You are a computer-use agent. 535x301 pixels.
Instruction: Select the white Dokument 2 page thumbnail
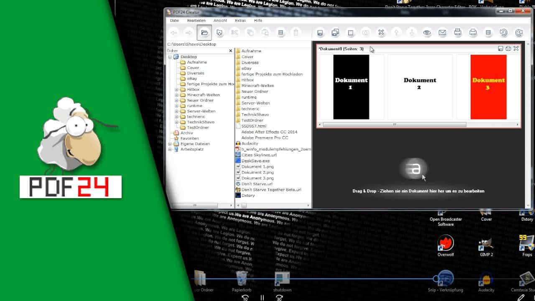pos(420,87)
